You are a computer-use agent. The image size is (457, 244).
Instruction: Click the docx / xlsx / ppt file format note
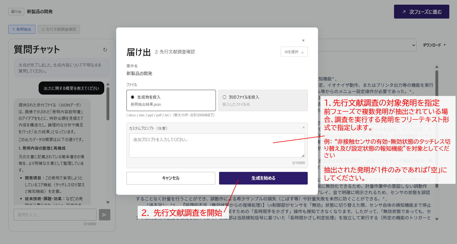170,115
